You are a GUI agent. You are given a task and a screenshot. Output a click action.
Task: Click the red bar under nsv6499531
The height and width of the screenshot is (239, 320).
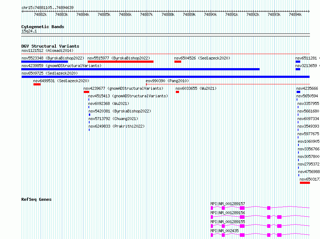37,84
